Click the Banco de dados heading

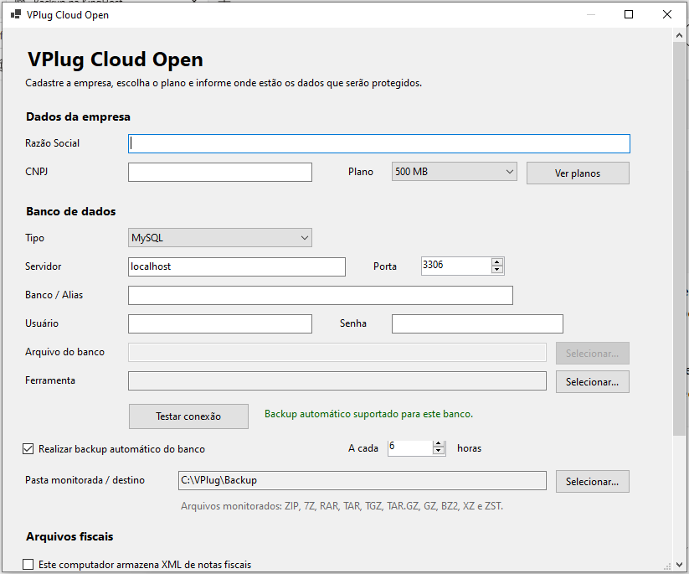click(x=71, y=211)
